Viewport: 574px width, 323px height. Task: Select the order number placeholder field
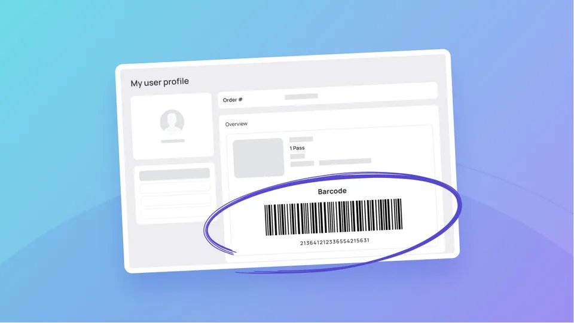click(x=301, y=97)
